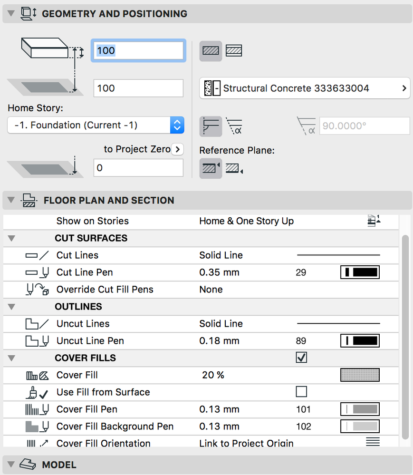Image resolution: width=413 pixels, height=475 pixels.
Task: Choose perpendicular slab edge type
Action: pyautogui.click(x=211, y=126)
